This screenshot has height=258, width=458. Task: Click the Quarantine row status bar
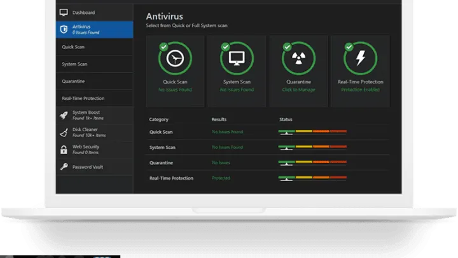point(312,162)
